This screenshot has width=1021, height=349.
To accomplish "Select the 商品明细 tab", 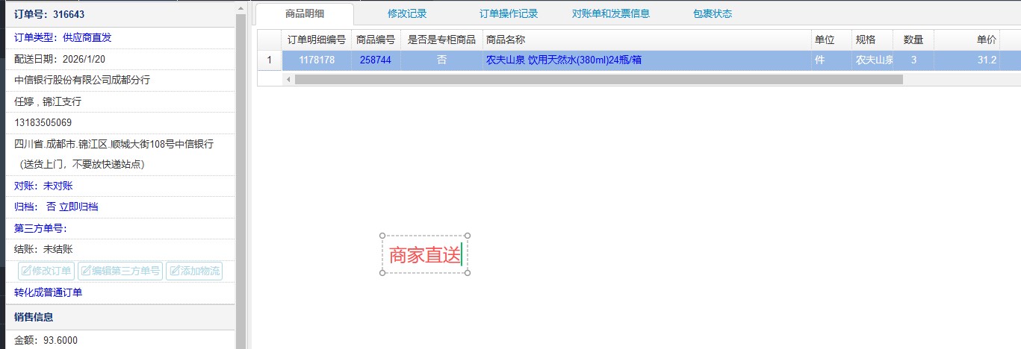I will click(x=304, y=13).
